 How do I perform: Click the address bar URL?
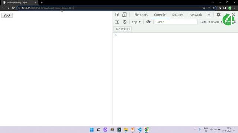[48, 8]
